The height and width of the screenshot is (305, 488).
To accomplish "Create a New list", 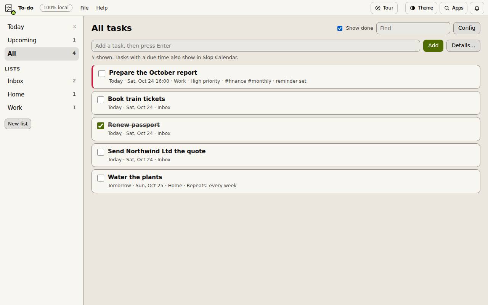I will coord(18,124).
